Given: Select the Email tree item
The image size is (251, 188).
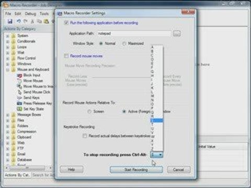Looking at the screenshot, I should [21, 154].
